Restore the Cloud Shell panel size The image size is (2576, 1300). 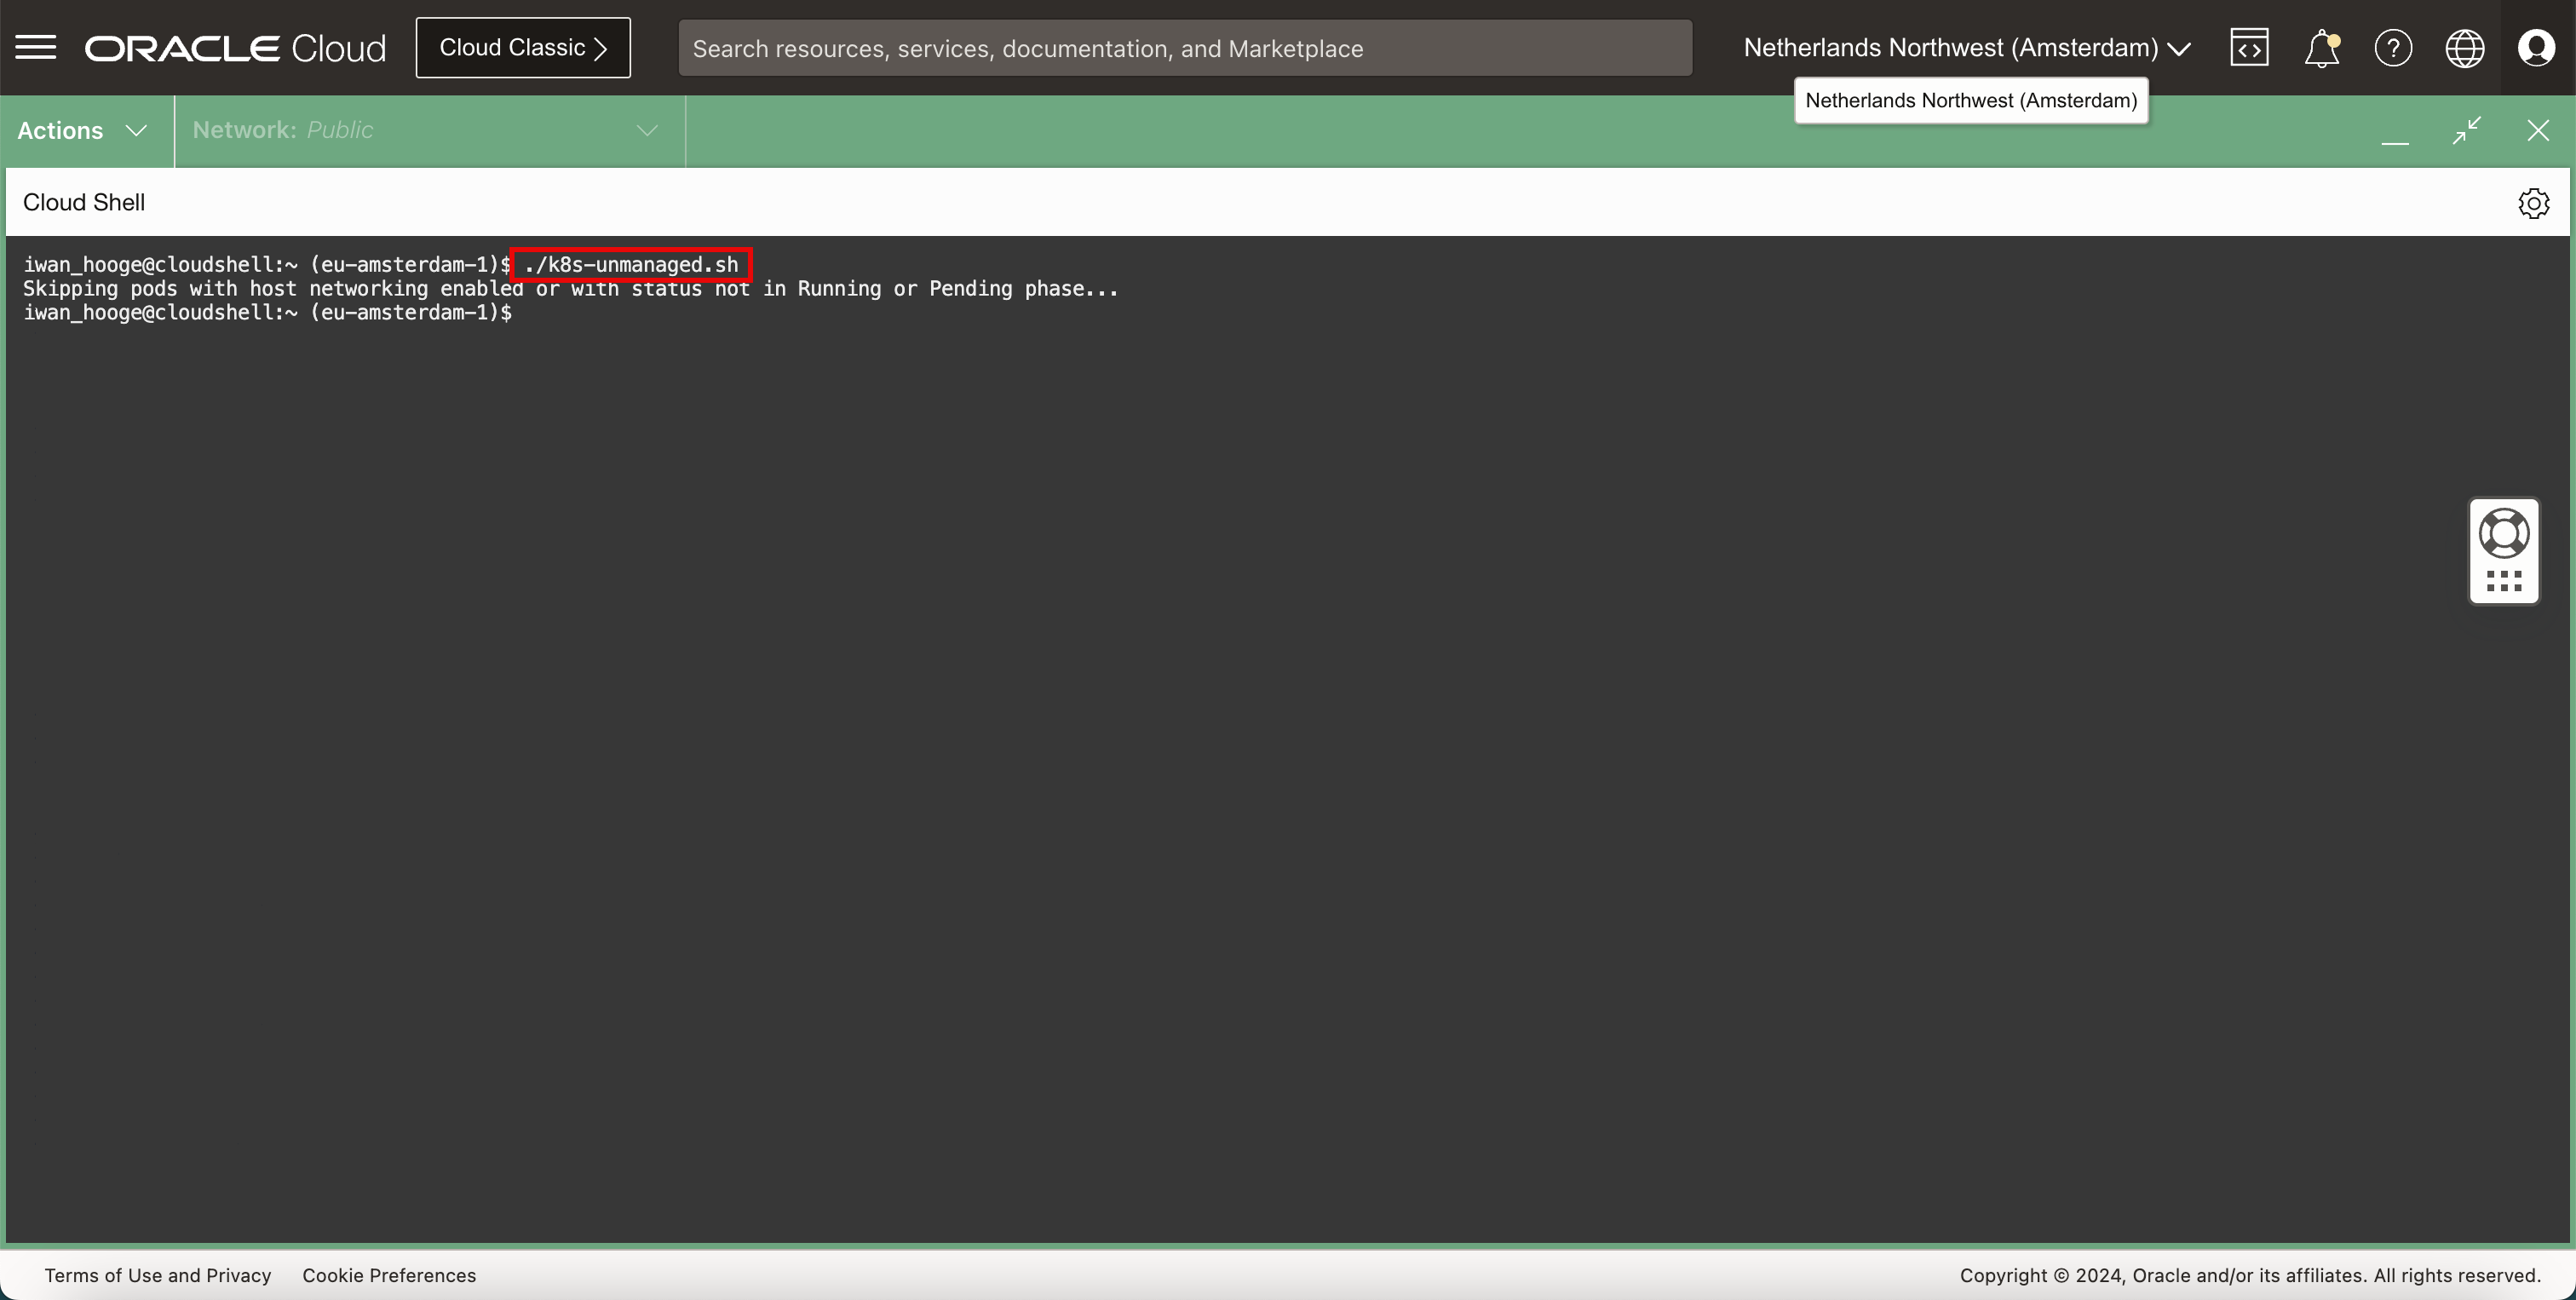pos(2467,131)
